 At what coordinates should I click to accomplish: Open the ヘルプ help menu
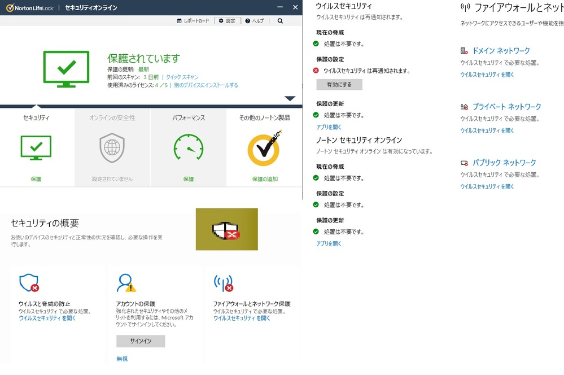point(255,21)
